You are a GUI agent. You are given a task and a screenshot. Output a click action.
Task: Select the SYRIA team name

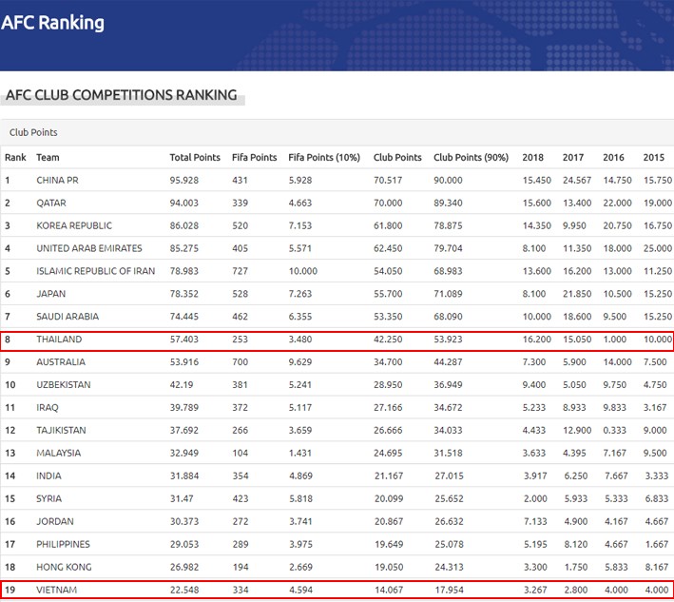pos(49,499)
